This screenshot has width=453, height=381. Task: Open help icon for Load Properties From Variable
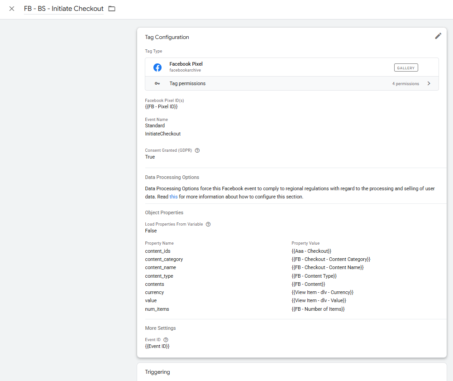[208, 224]
